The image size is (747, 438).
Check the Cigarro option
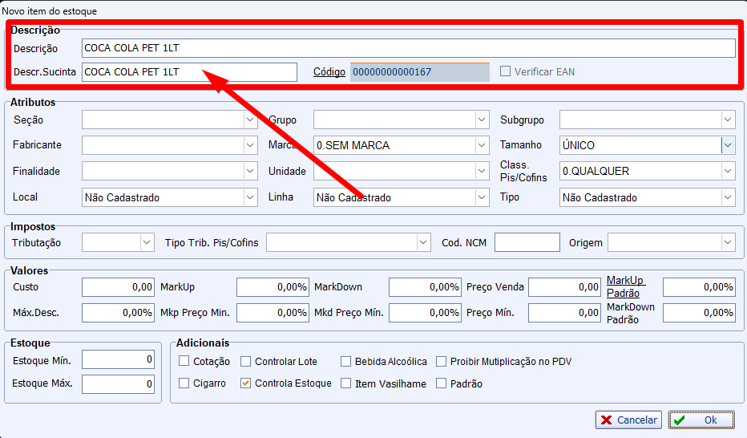click(184, 383)
